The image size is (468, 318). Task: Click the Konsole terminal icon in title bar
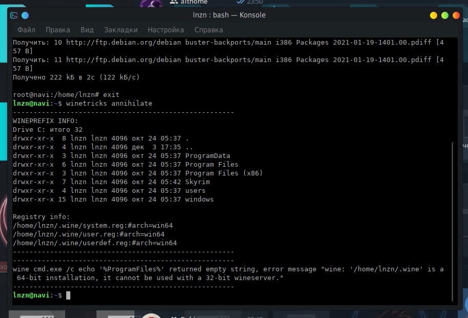[14, 15]
